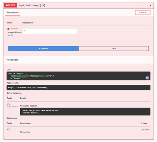157x142 pixels.
Task: Click the Request URL code box
Action: (78, 88)
